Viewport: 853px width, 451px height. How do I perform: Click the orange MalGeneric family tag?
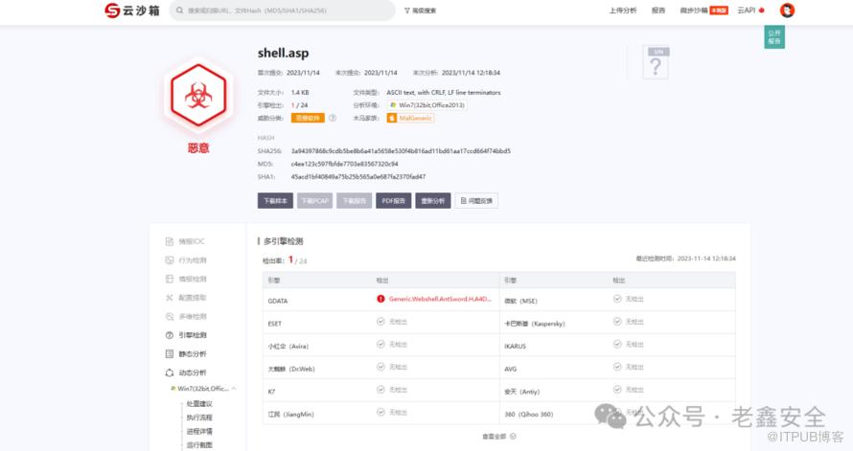[x=410, y=118]
